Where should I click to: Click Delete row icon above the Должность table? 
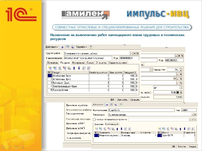tap(109, 129)
